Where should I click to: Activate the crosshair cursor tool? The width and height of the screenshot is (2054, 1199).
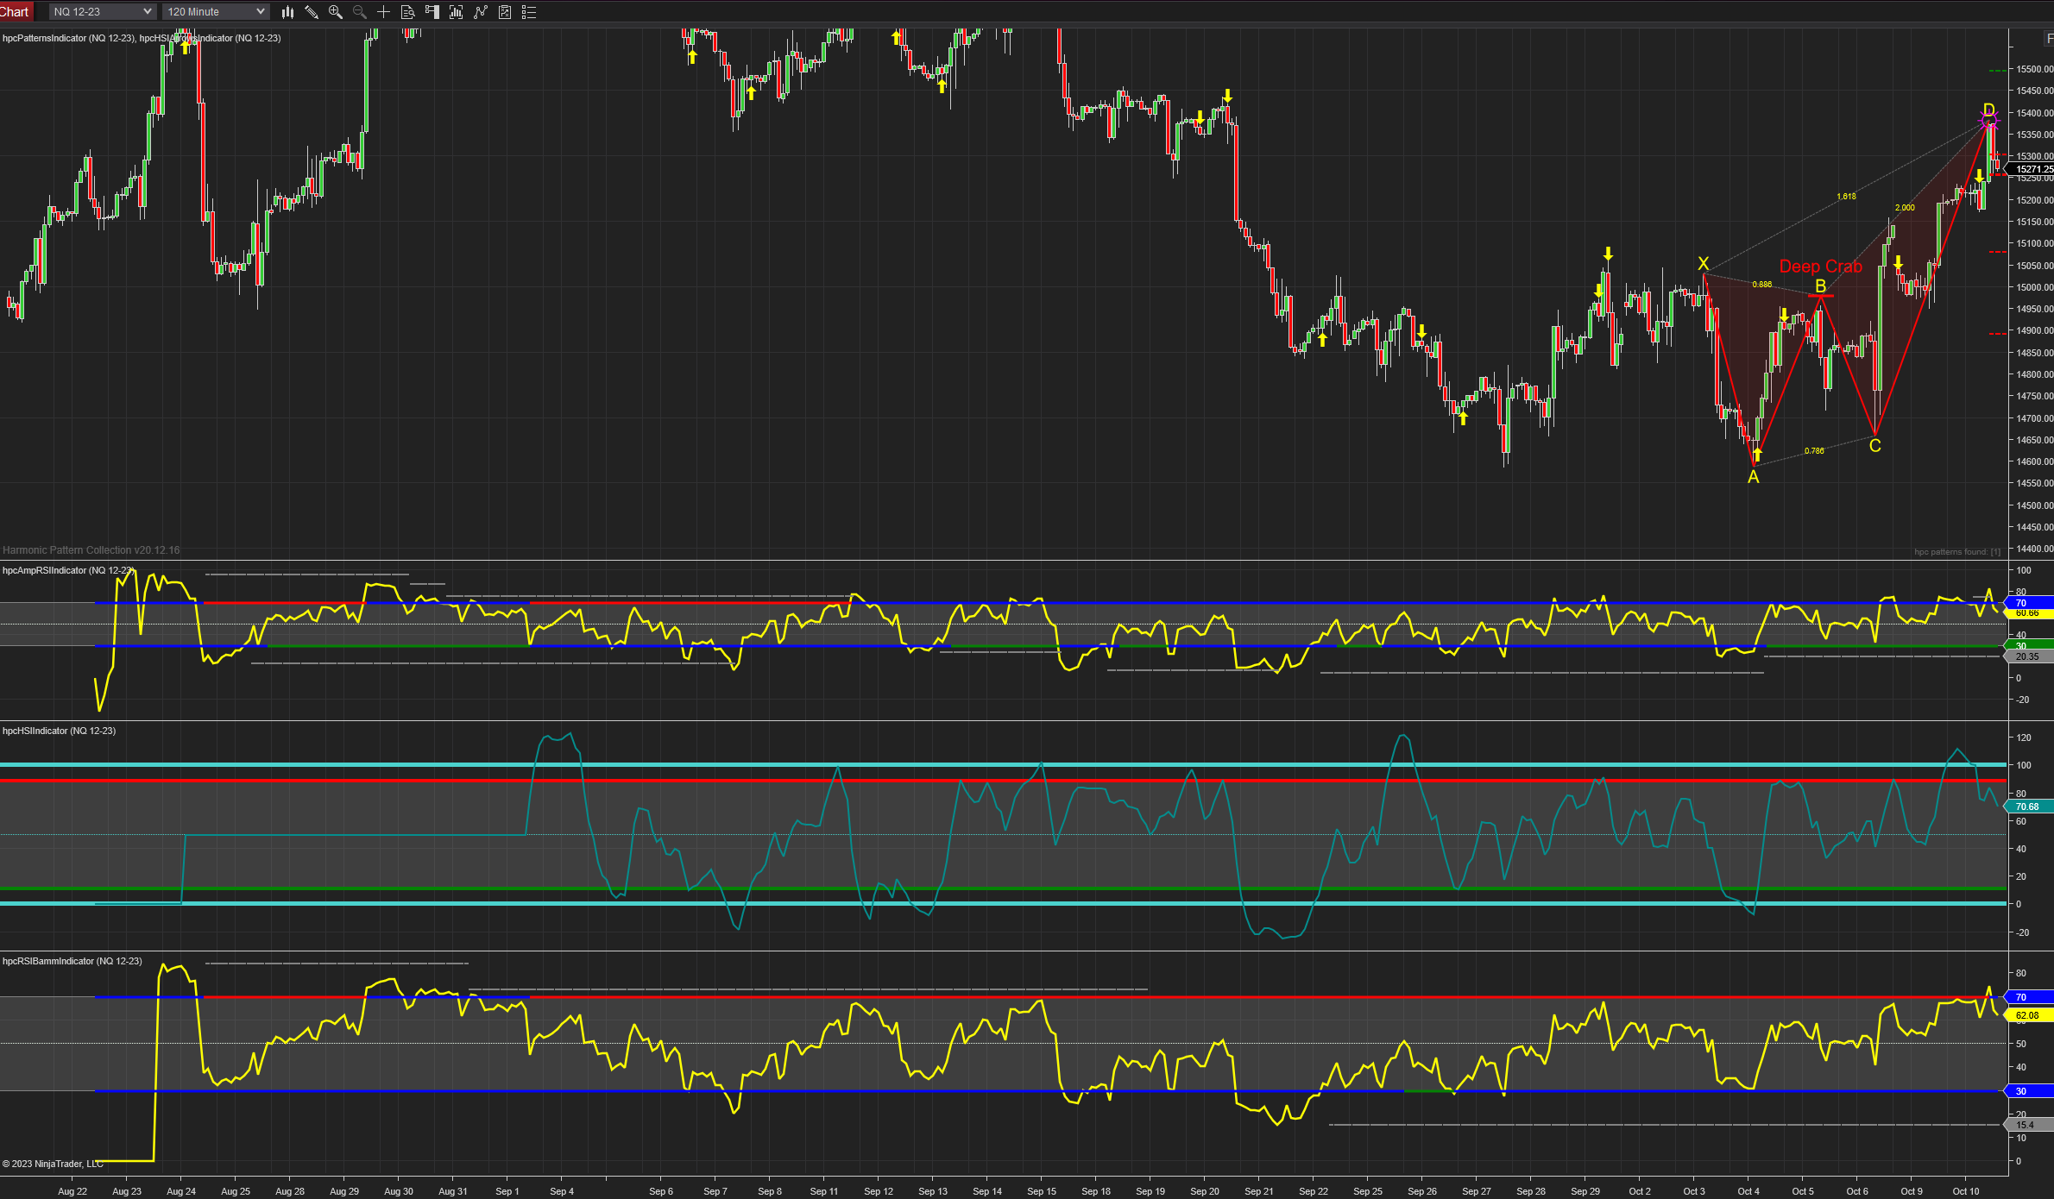click(384, 12)
